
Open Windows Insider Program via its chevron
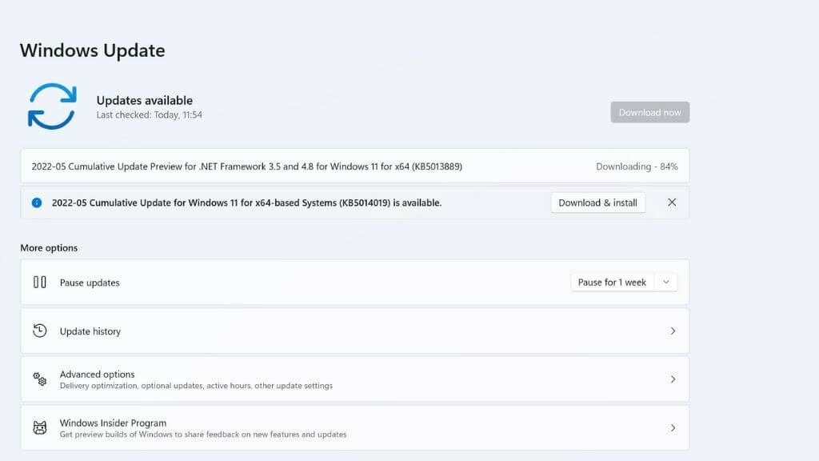click(673, 427)
